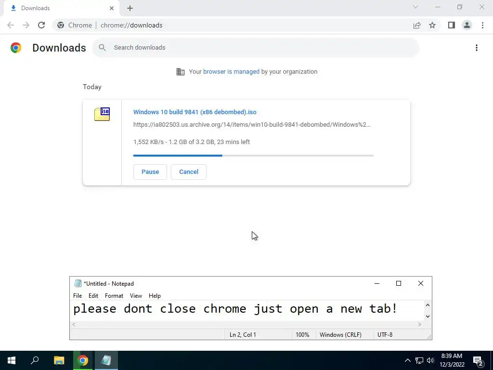The width and height of the screenshot is (493, 370).
Task: Select the Downloads tab
Action: (61, 8)
